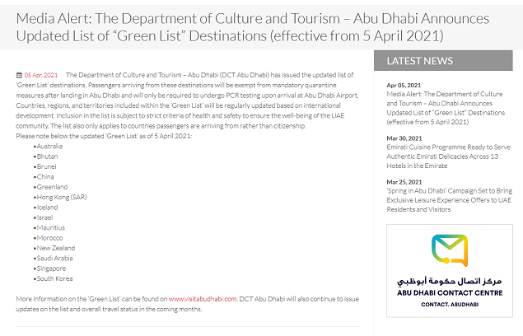Click the Abu Dhabi Contact Centre banner
Viewport: 523px width, 336px height.
tap(448, 271)
